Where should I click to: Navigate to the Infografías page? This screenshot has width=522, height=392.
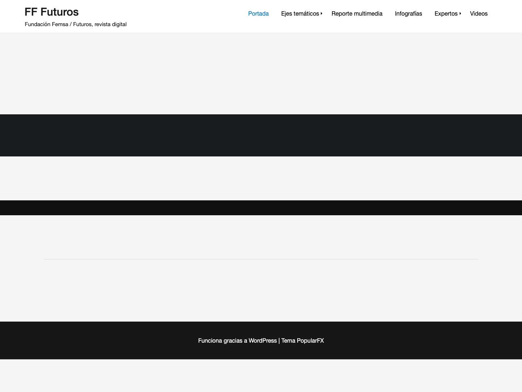point(408,14)
